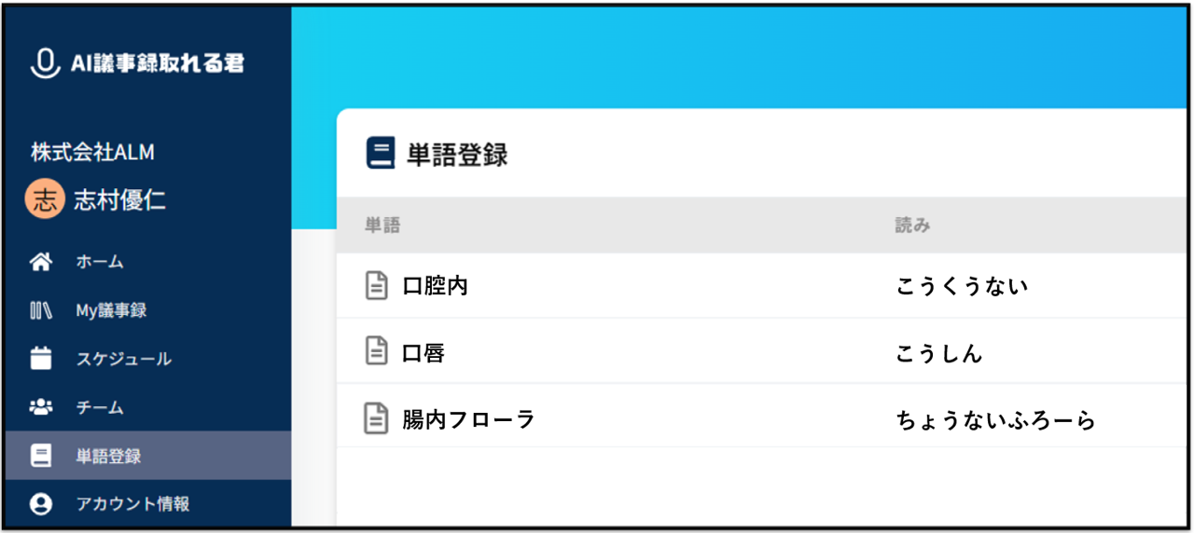Click the microphone logo icon
1194x533 pixels.
pyautogui.click(x=44, y=63)
